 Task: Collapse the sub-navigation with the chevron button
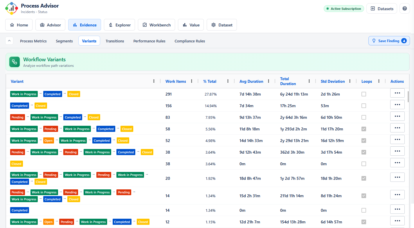tap(9, 41)
